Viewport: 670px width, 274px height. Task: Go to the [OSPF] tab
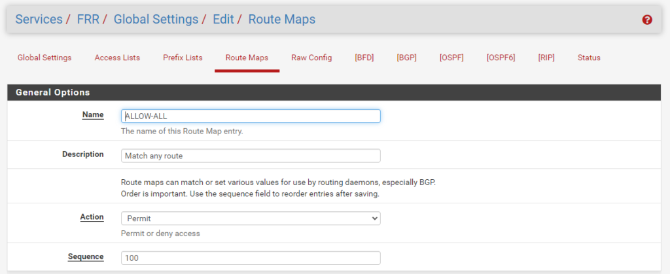(451, 58)
